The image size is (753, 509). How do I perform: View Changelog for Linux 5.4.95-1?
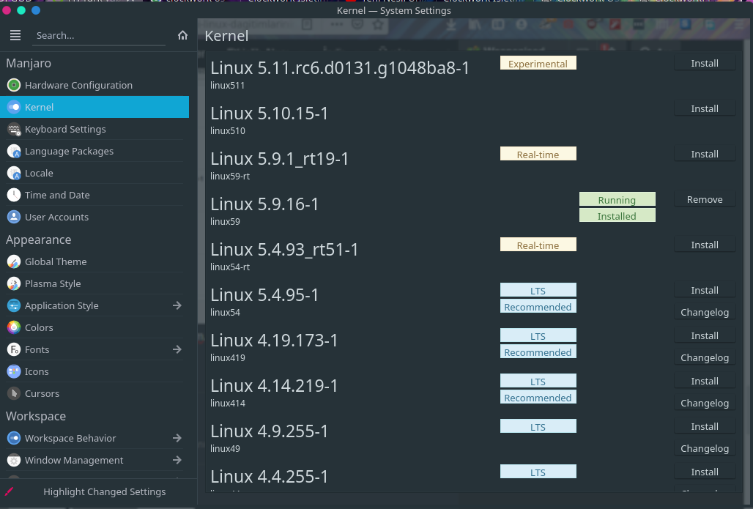pos(705,312)
